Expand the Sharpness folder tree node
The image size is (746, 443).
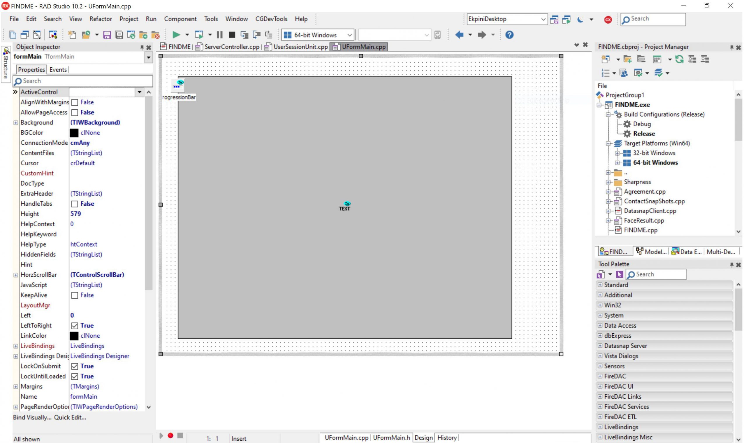coord(608,182)
